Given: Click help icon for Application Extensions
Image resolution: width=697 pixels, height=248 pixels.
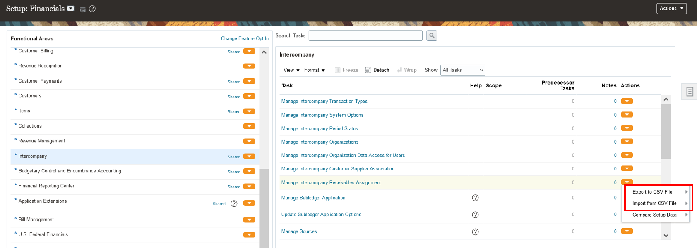Looking at the screenshot, I should (x=234, y=203).
